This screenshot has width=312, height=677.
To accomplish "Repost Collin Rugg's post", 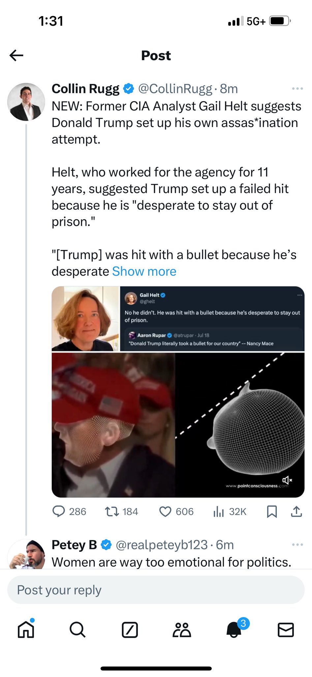I will pyautogui.click(x=112, y=511).
